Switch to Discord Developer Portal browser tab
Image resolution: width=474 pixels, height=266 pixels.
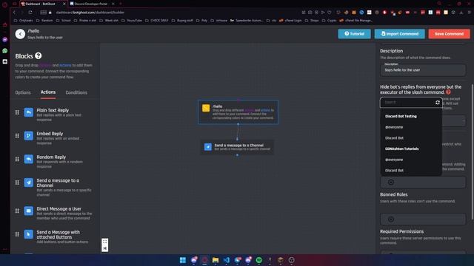pos(90,4)
